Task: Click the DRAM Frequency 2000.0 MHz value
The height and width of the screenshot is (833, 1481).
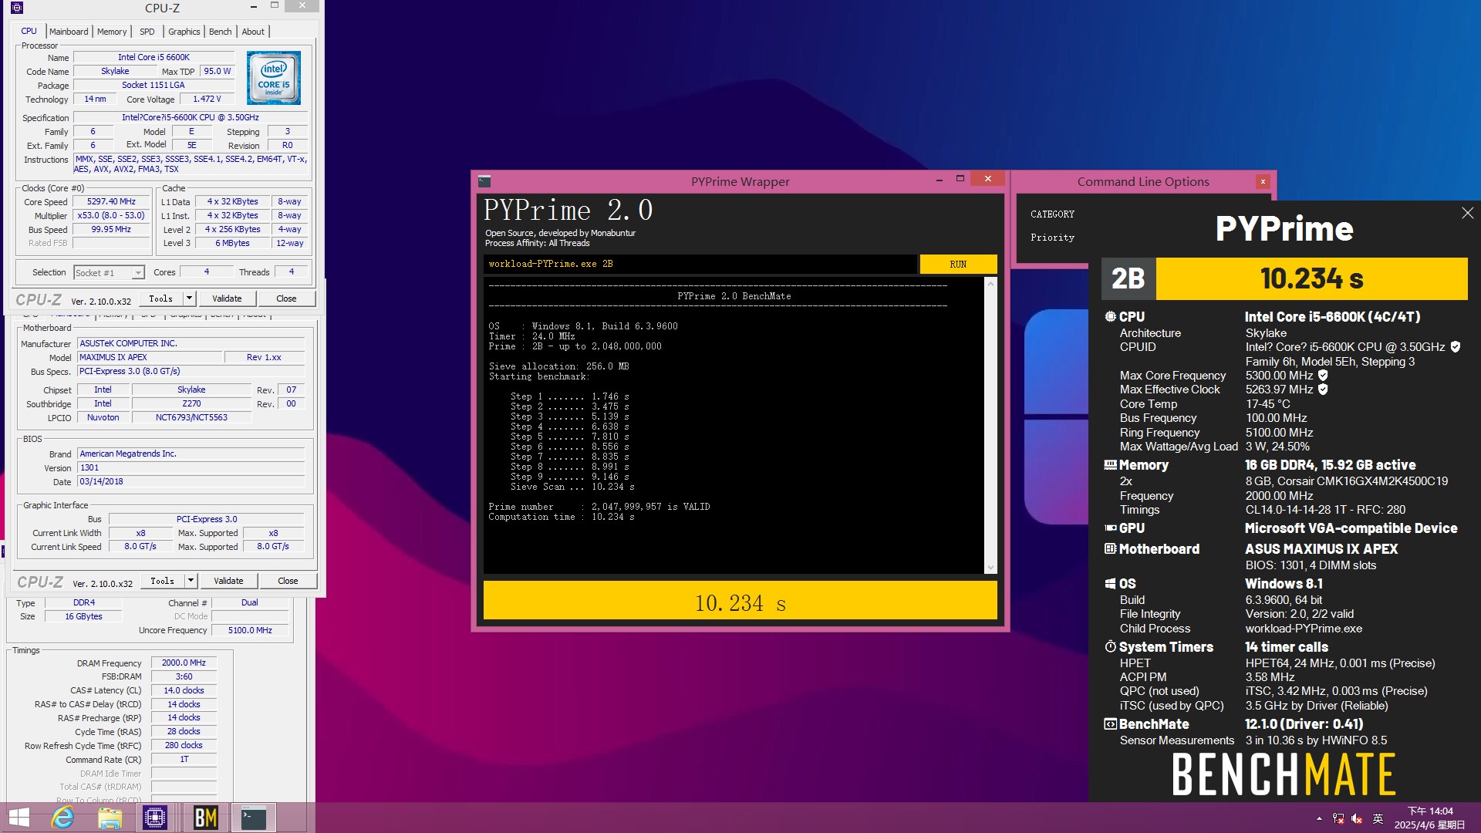Action: coord(184,663)
